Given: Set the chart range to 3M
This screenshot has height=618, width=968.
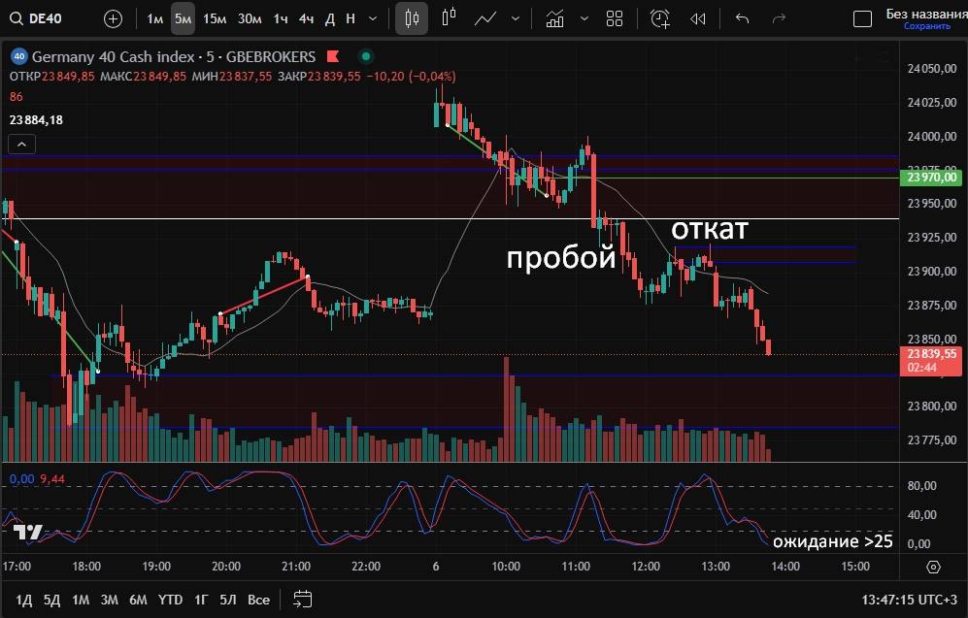Looking at the screenshot, I should click(109, 600).
